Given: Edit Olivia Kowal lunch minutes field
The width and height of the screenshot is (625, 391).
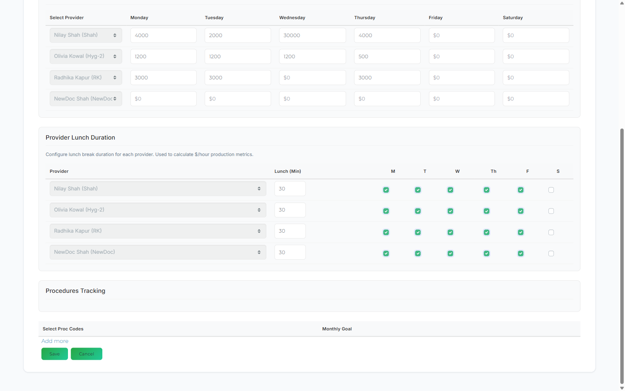Looking at the screenshot, I should (290, 210).
